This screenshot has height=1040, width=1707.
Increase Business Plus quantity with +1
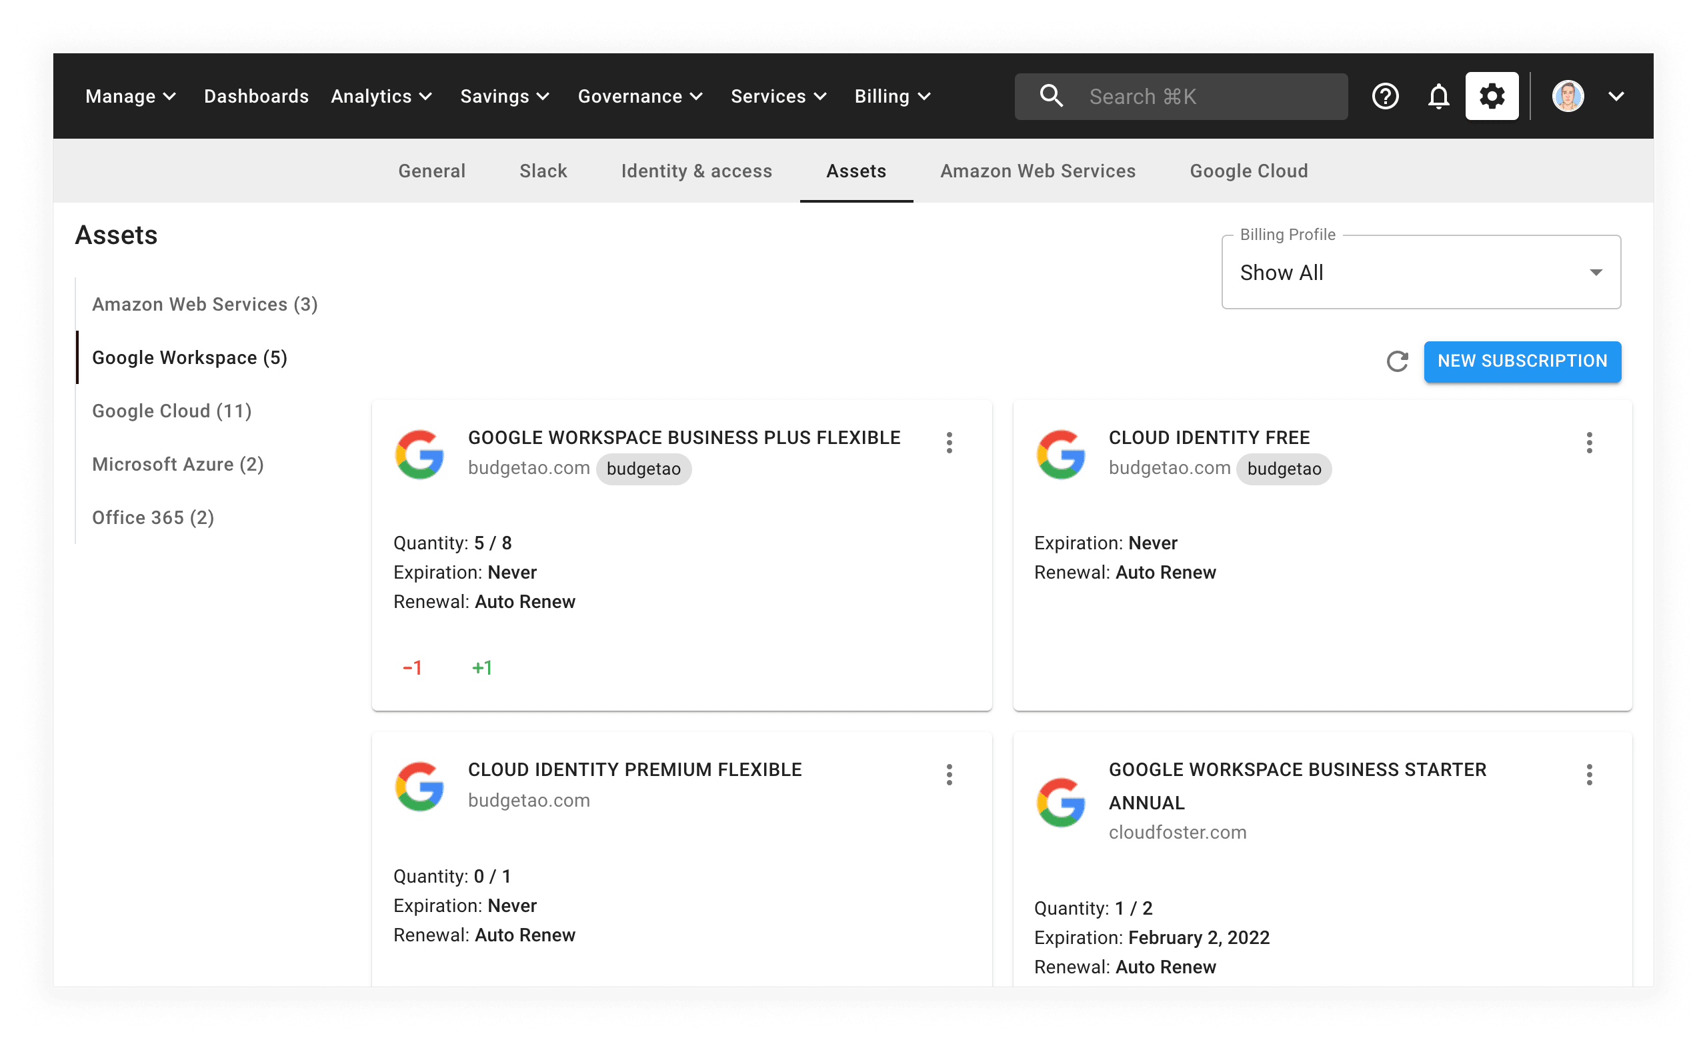pos(481,667)
